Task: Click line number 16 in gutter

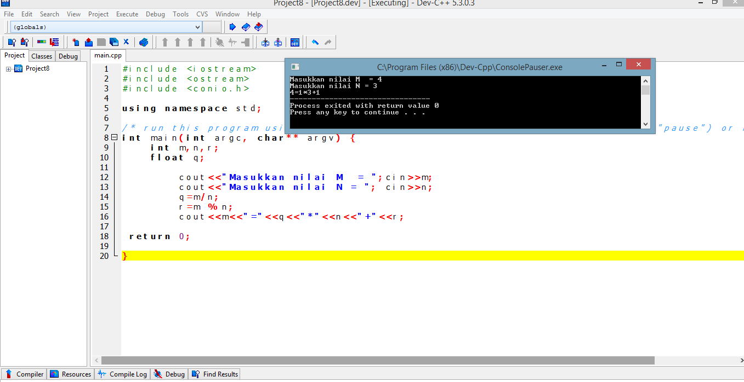Action: [104, 217]
